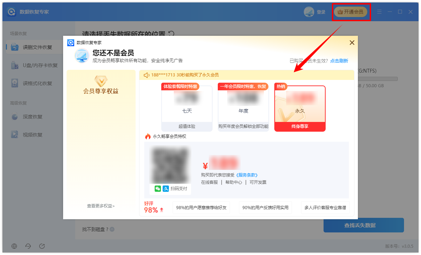Select 误删文件恢复 in the sidebar

pyautogui.click(x=34, y=47)
